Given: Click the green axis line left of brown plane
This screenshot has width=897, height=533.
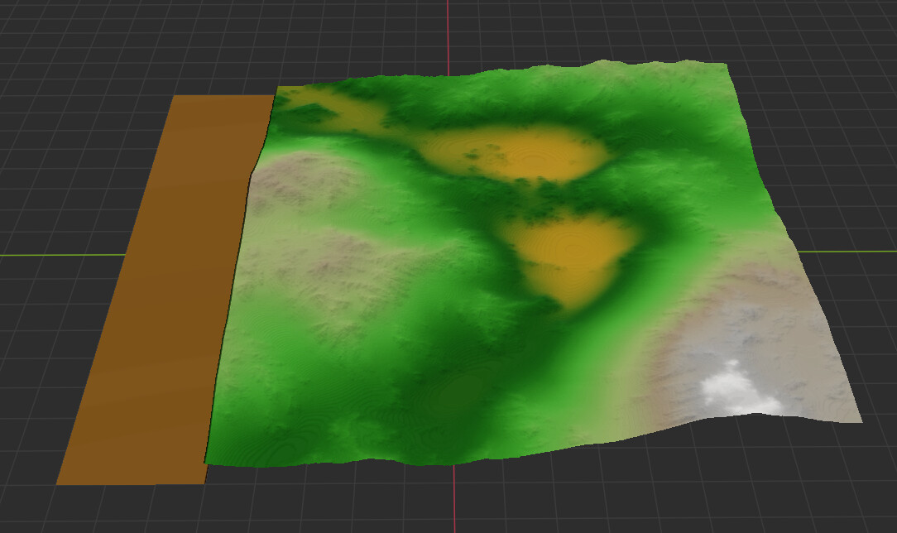Looking at the screenshot, I should click(x=58, y=255).
